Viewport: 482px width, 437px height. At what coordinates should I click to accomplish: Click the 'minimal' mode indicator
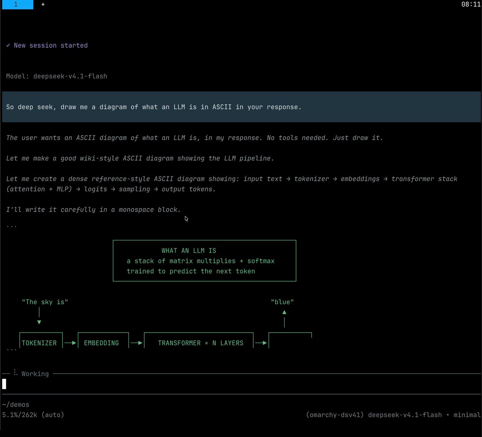[467, 415]
